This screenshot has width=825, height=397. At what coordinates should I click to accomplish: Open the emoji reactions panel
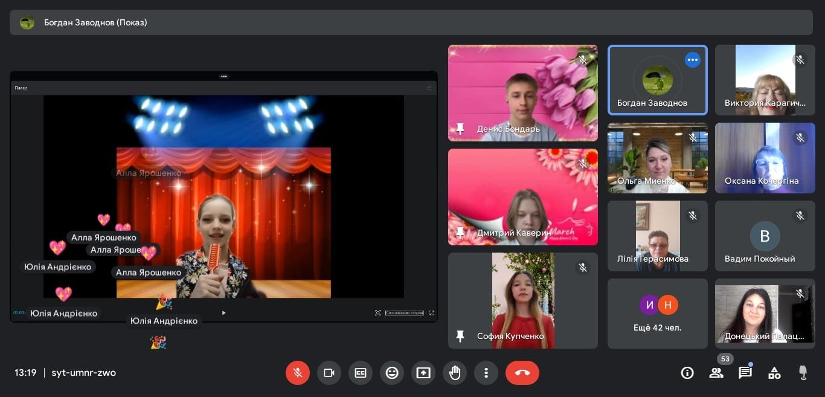click(x=392, y=373)
